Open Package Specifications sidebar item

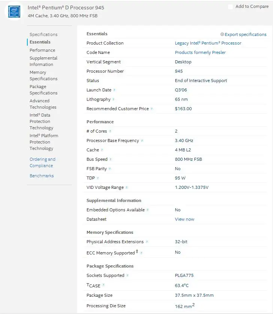(x=43, y=90)
